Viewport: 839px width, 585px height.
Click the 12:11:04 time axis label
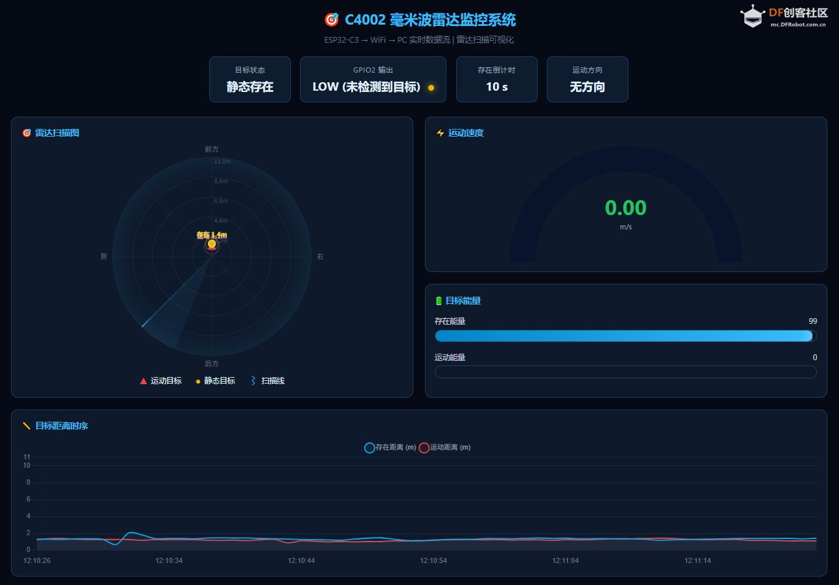(566, 560)
